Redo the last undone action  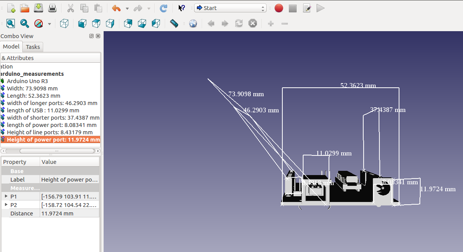click(x=138, y=8)
